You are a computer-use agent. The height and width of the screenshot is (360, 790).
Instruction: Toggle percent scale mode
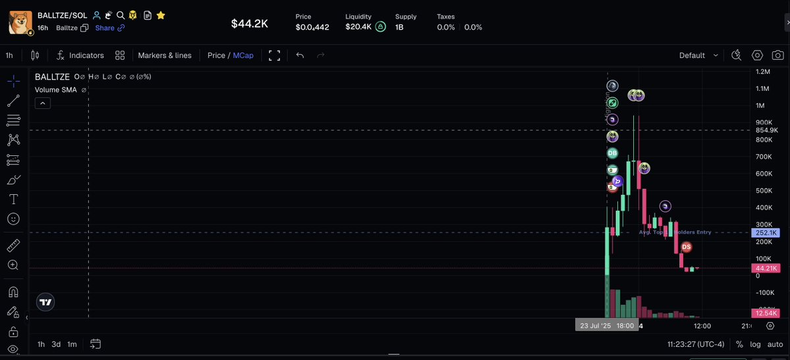[x=739, y=344]
